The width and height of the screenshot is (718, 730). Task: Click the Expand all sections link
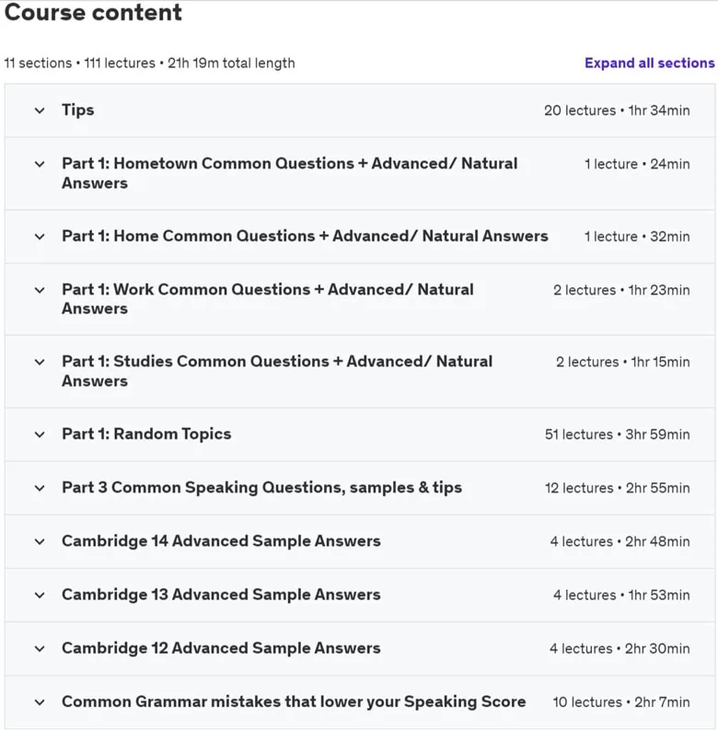[x=650, y=63]
